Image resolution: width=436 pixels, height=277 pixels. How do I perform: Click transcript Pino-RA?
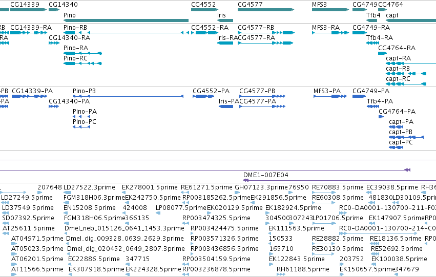coord(82,53)
